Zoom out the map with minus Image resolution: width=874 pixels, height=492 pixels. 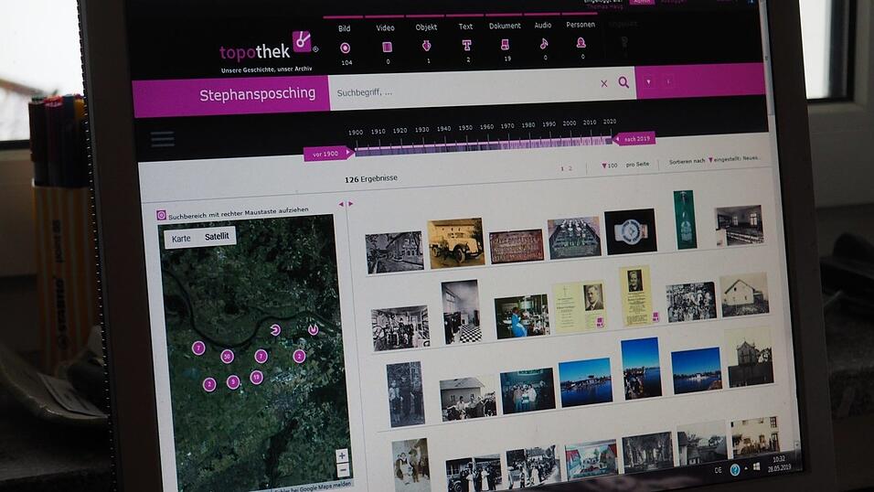344,470
